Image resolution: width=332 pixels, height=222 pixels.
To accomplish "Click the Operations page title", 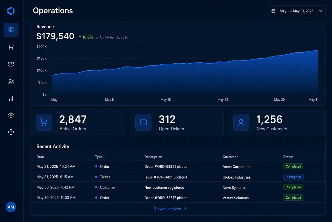I will [53, 11].
